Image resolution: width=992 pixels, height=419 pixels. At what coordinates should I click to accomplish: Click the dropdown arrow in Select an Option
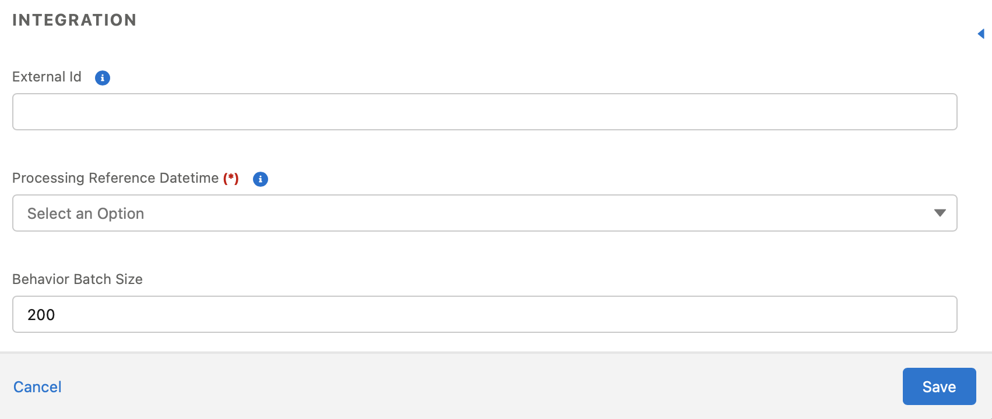tap(940, 213)
